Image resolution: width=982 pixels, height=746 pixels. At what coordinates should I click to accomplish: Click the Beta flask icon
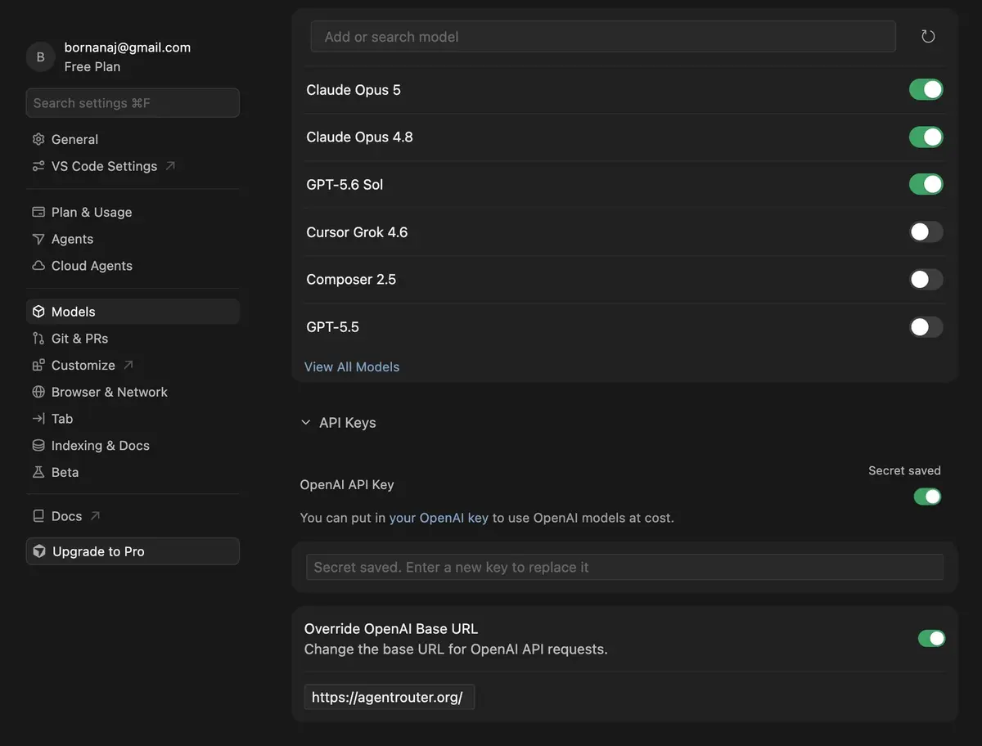pos(38,472)
